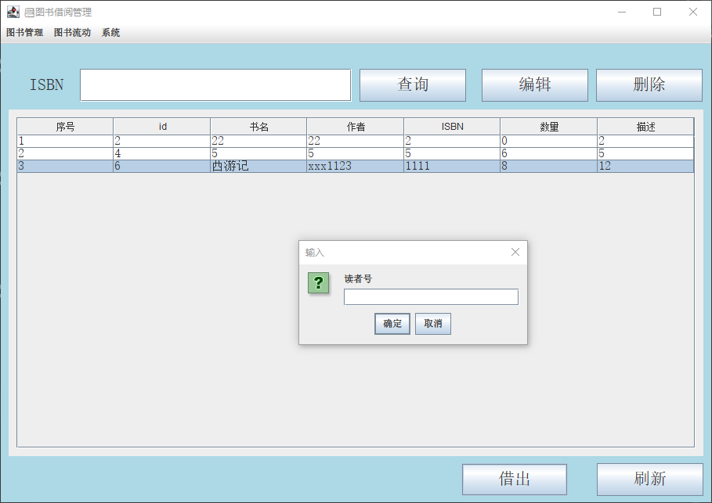Click the id column header
Viewport: 712px width, 503px height.
pos(162,127)
